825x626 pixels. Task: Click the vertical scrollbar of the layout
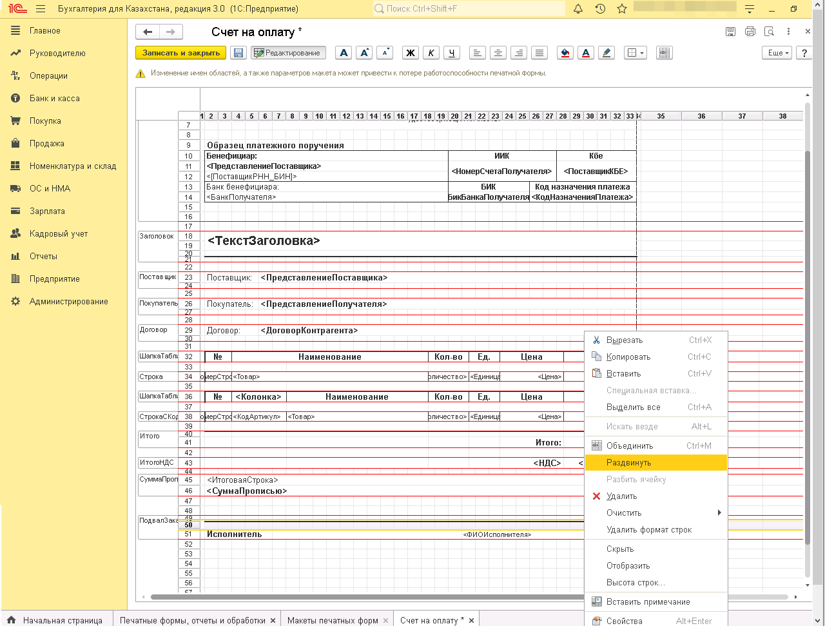pos(808,348)
